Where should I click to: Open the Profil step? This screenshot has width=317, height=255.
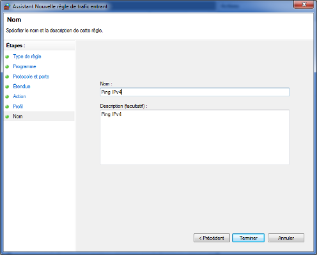coord(18,106)
